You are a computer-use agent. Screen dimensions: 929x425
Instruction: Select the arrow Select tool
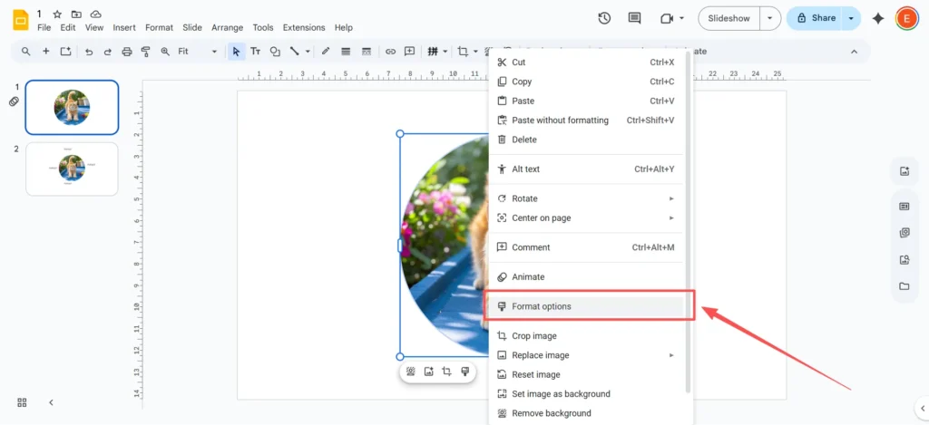tap(237, 52)
